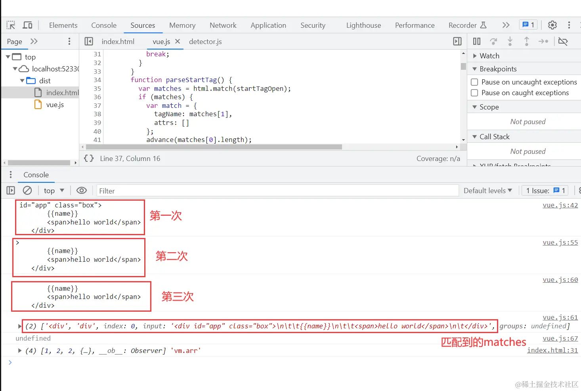This screenshot has width=581, height=391.
Task: Open the Default levels dropdown
Action: point(488,191)
